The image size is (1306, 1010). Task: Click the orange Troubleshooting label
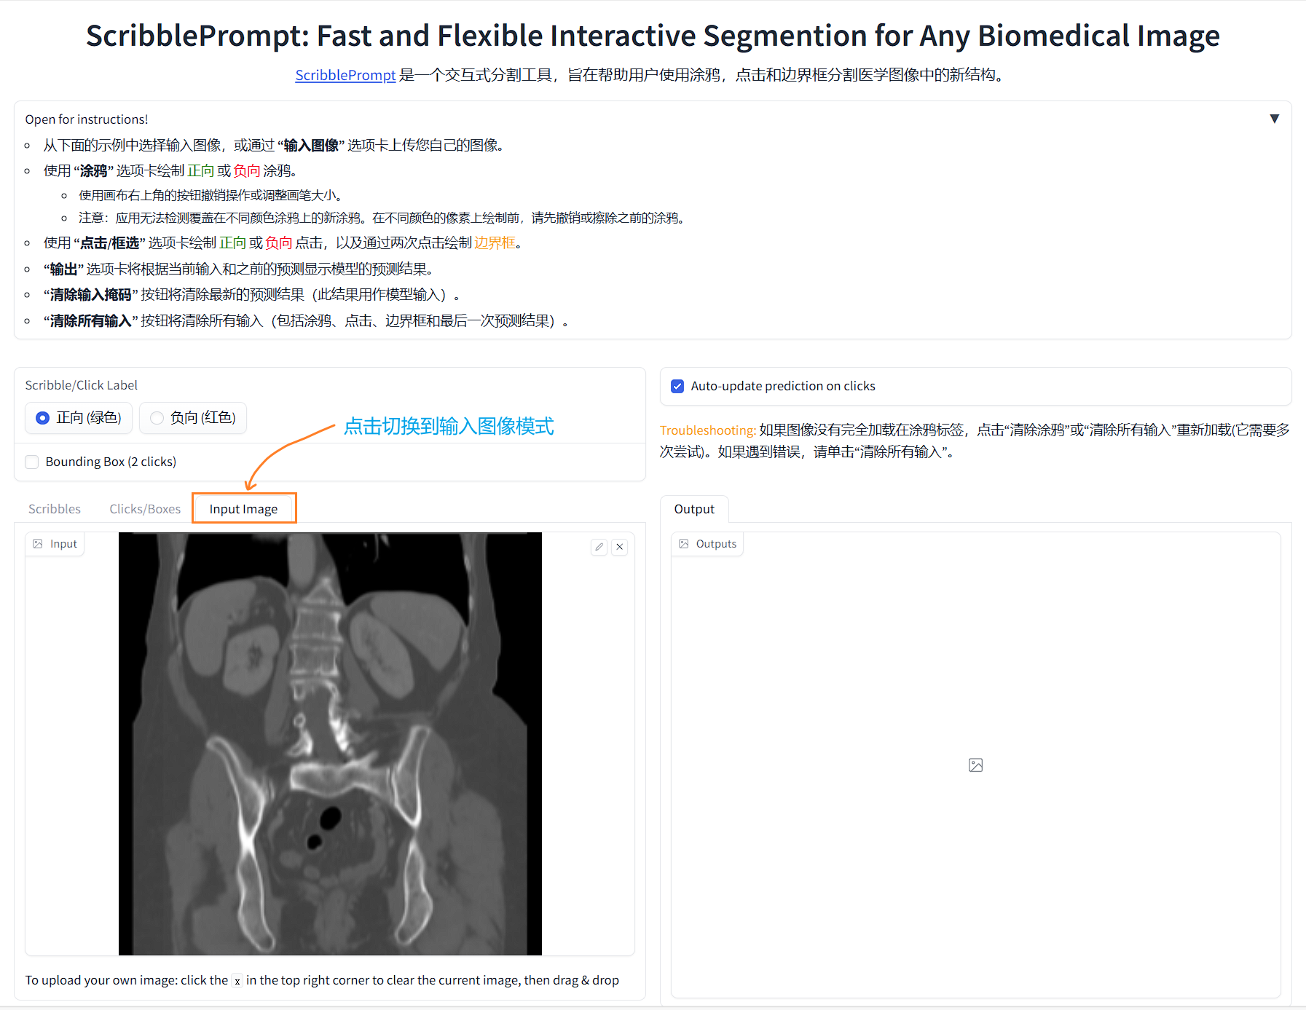pos(707,430)
